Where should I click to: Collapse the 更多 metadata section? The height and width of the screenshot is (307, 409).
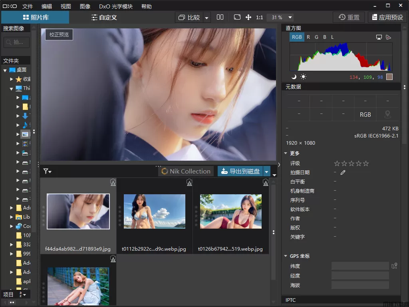click(x=286, y=153)
